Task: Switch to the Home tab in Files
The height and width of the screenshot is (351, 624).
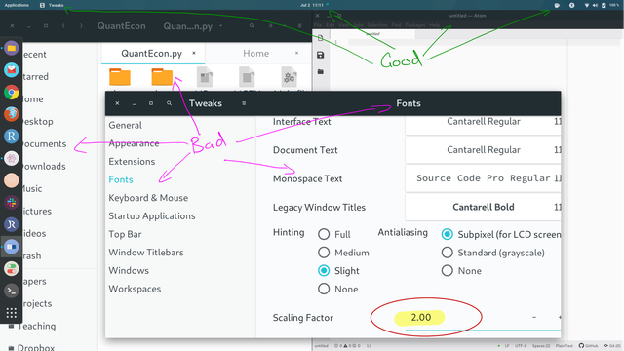Action: (x=255, y=54)
